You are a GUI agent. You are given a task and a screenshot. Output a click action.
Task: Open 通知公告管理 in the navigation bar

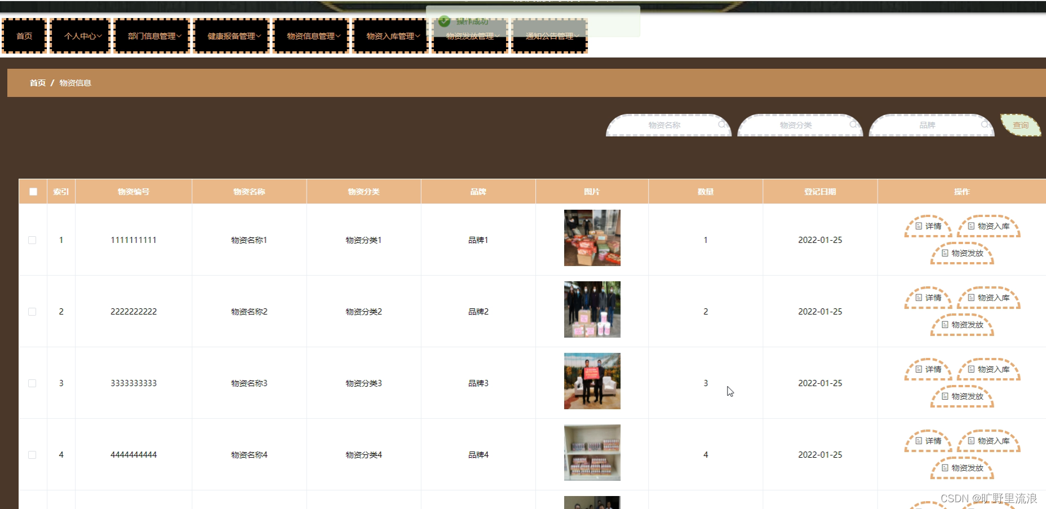coord(549,36)
